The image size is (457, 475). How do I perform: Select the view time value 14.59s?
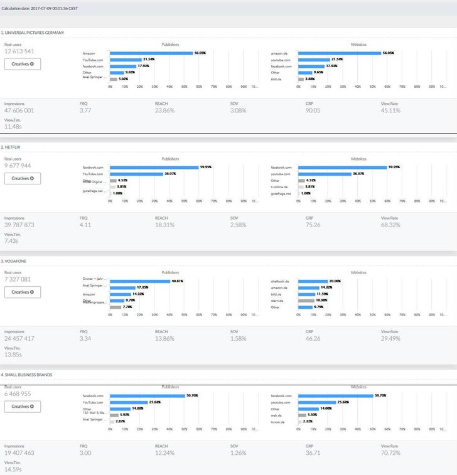[x=13, y=469]
